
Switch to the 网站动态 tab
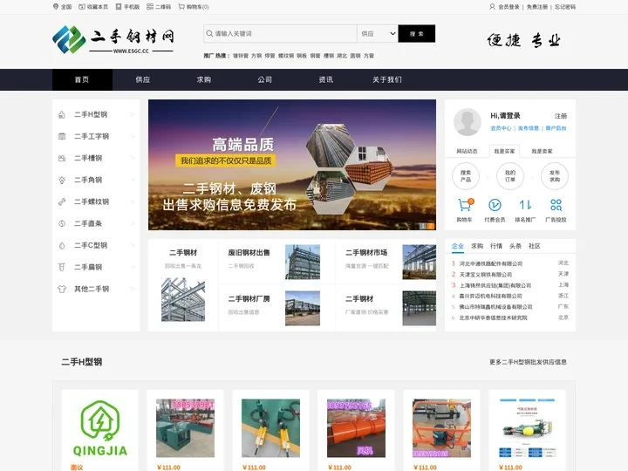tap(467, 151)
